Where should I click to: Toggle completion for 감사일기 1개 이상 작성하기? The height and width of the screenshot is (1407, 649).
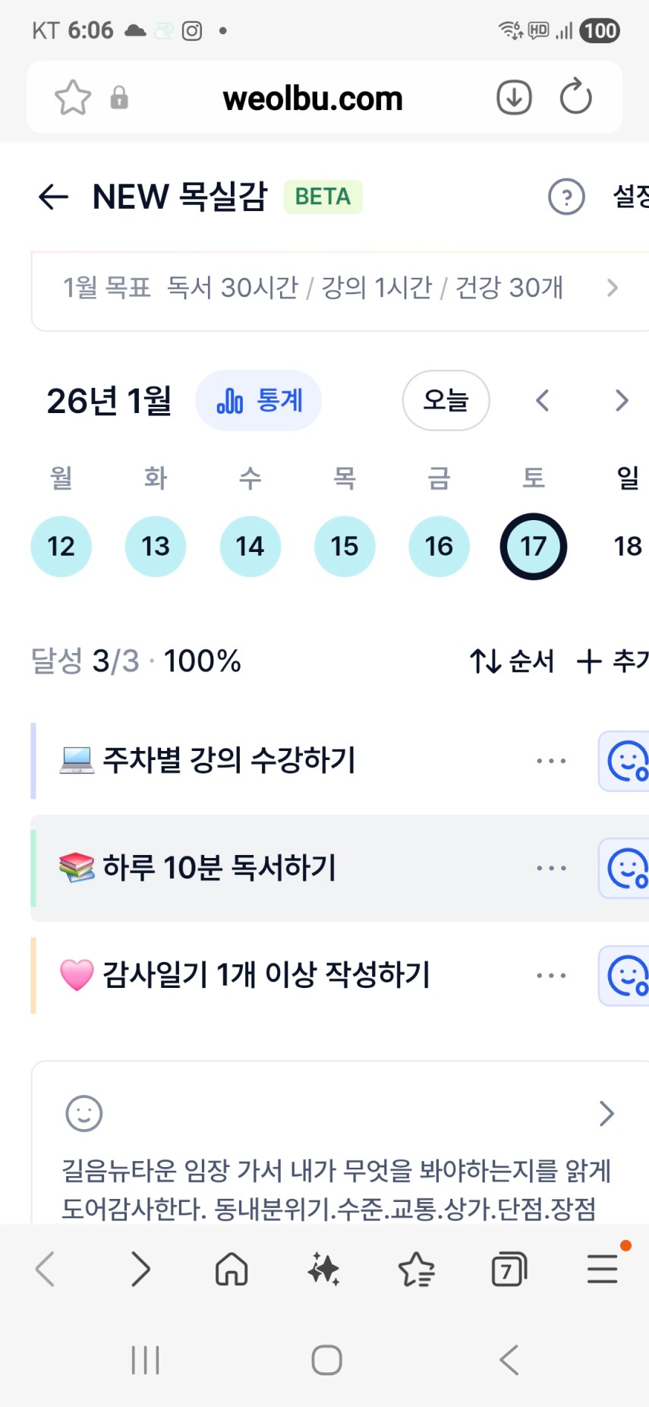pyautogui.click(x=627, y=976)
